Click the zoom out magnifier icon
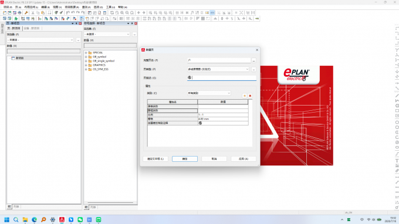The image size is (399, 224). pos(127,13)
